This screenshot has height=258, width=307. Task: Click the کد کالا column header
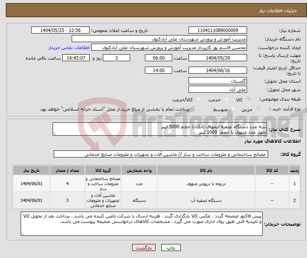point(272,170)
